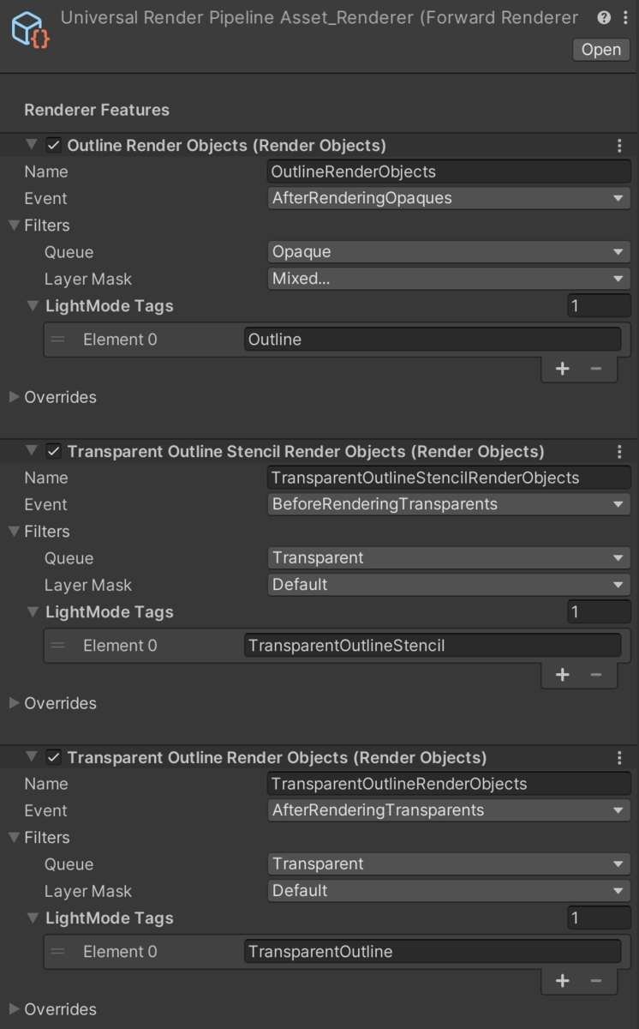Collapse Transparent Outline Stencil Render Objects foldout
Viewport: 639px width, 1029px height.
click(32, 452)
